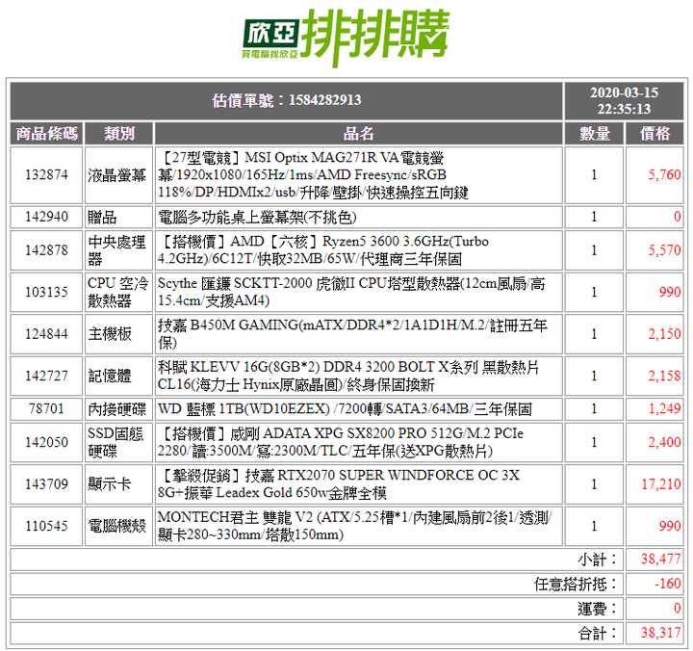The width and height of the screenshot is (693, 651).
Task: Select the quote number 1584282913 header
Action: (287, 101)
